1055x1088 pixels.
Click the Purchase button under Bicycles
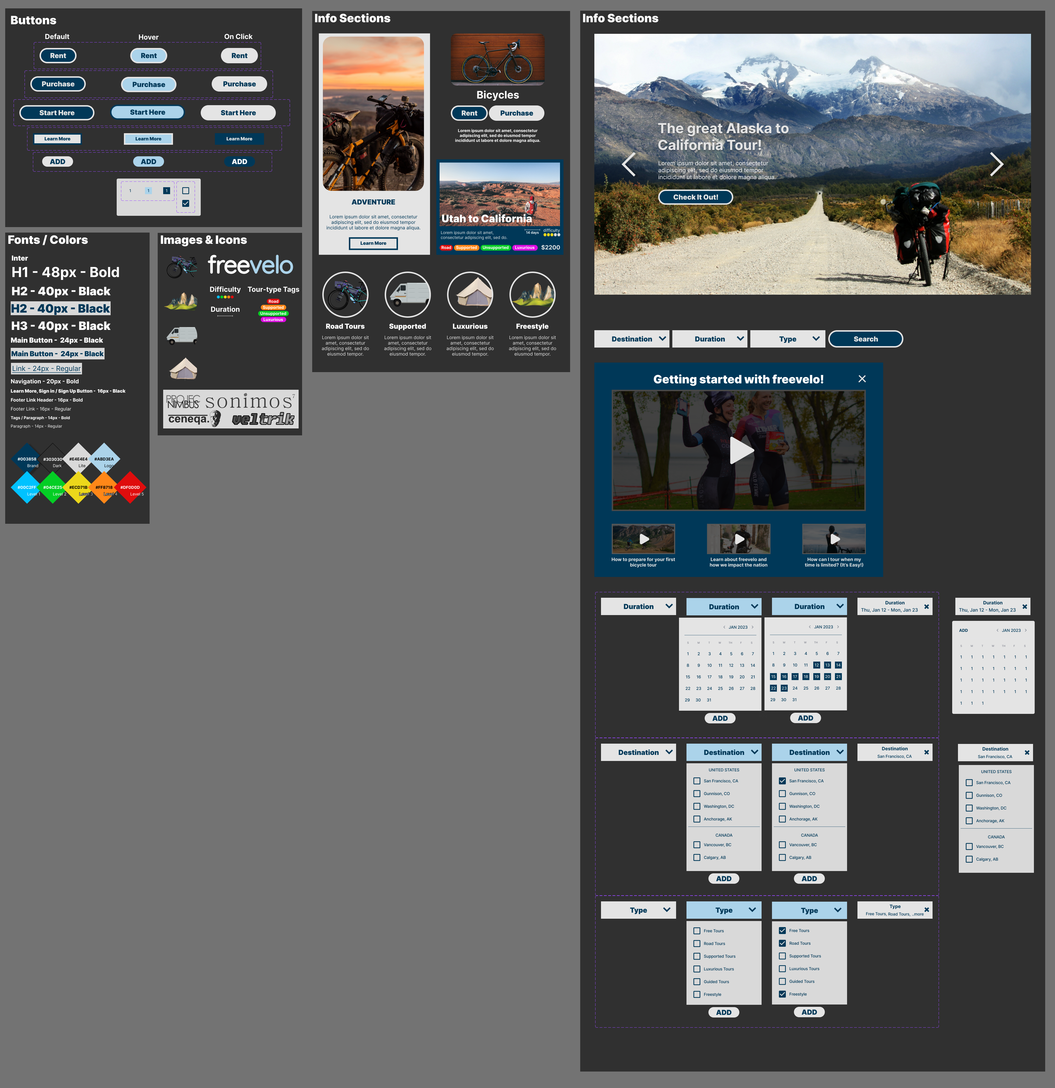tap(517, 113)
